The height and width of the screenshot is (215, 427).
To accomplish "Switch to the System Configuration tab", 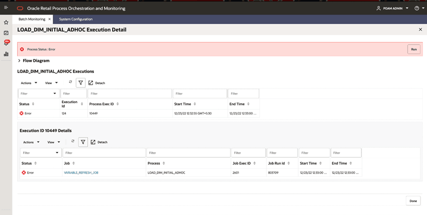I will click(x=76, y=19).
